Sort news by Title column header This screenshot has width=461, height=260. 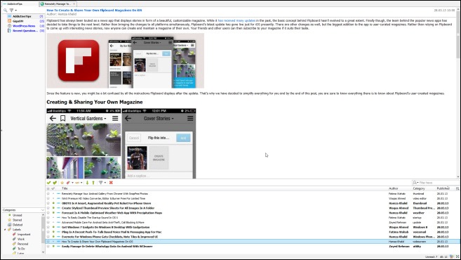click(65, 188)
